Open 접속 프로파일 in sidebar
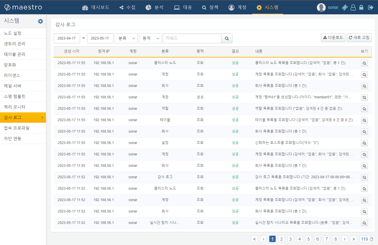This screenshot has width=378, height=245. (x=23, y=128)
